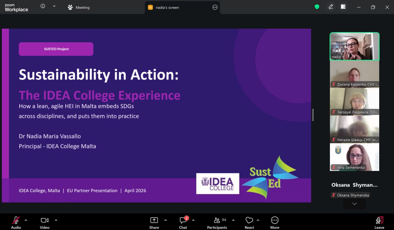Open the meeting info icon
Screen dimensions: 394x230
43,6
